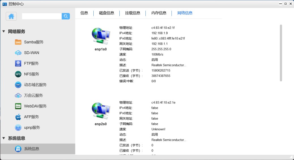Image resolution: width=294 pixels, height=160 pixels.
Task: Collapse the 系统信息 section
Action: pyautogui.click(x=4, y=138)
